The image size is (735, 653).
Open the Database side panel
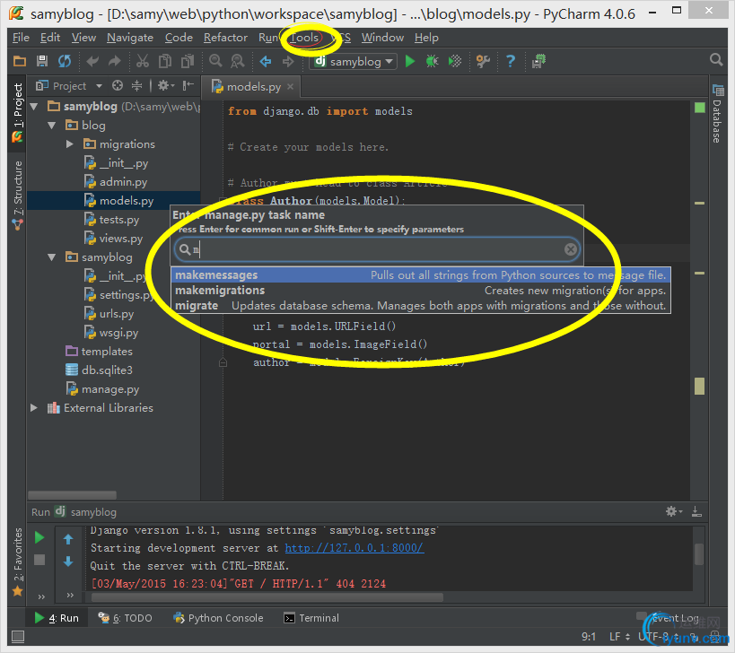click(717, 113)
